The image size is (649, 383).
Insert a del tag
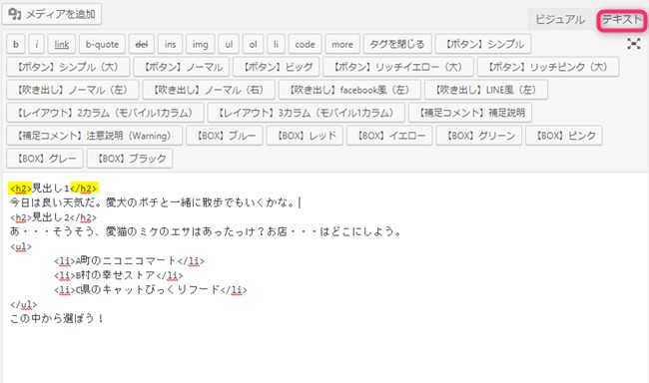coord(142,44)
